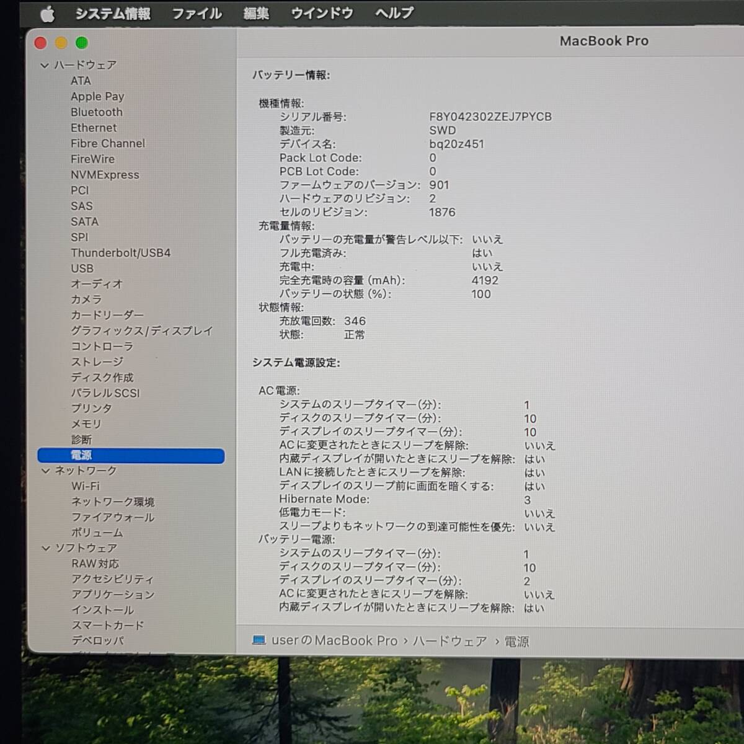Open the ウインドウ menu
The image size is (744, 744).
[322, 13]
